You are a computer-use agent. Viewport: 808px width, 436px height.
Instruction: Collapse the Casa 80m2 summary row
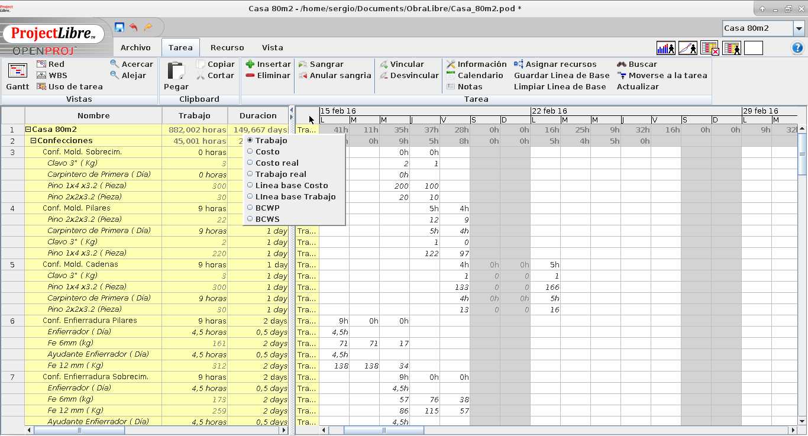(x=28, y=130)
